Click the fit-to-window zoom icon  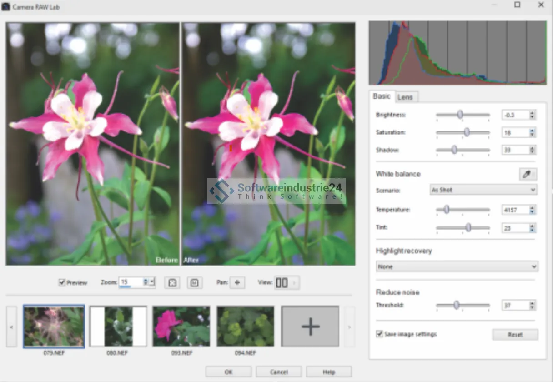click(x=172, y=283)
